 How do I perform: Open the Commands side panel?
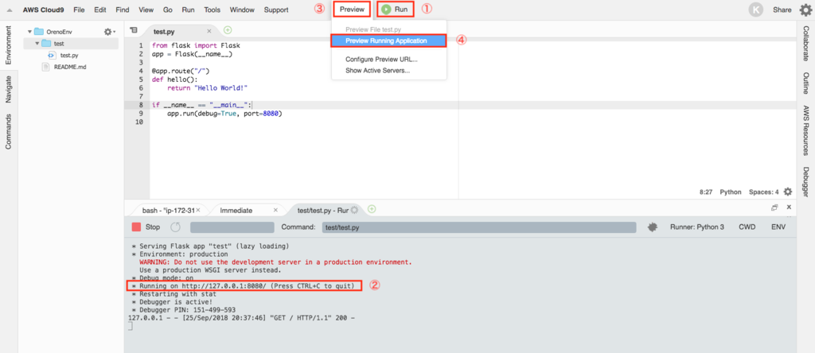(8, 131)
